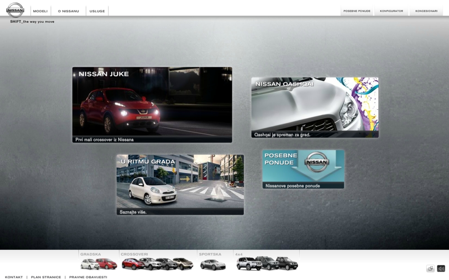Image resolution: width=449 pixels, height=280 pixels.
Task: Mute sound with the speaker icon
Action: (x=441, y=268)
